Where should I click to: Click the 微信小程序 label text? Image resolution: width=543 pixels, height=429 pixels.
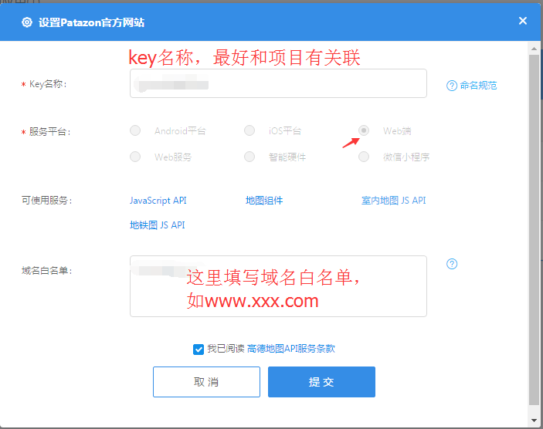point(406,157)
